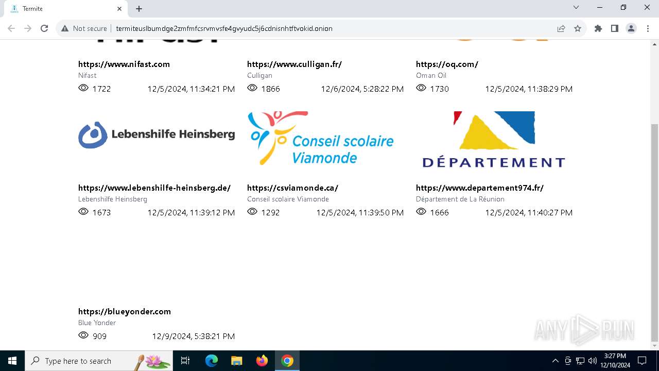Bookmark this page with the star icon
This screenshot has width=659, height=371.
(578, 28)
